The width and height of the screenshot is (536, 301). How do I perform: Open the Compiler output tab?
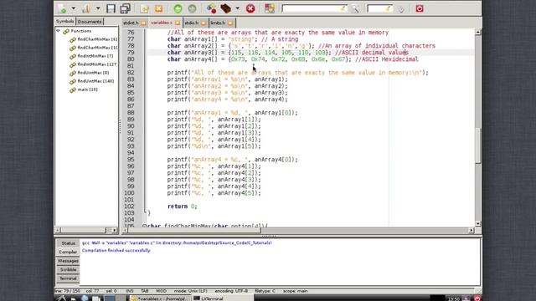(x=69, y=252)
